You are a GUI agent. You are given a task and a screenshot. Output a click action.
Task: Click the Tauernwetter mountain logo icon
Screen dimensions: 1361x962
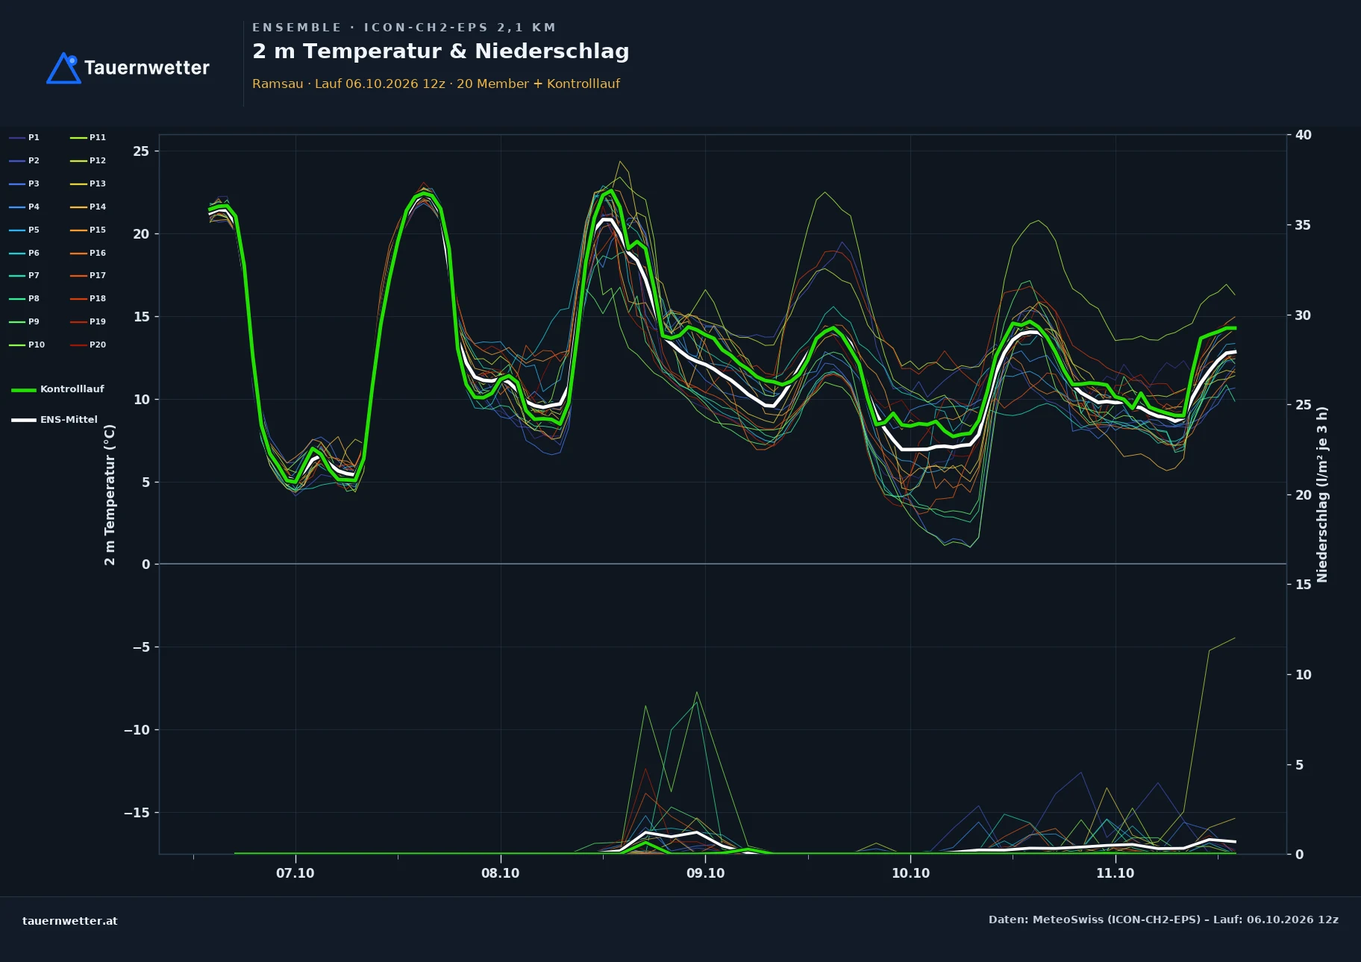click(x=63, y=68)
